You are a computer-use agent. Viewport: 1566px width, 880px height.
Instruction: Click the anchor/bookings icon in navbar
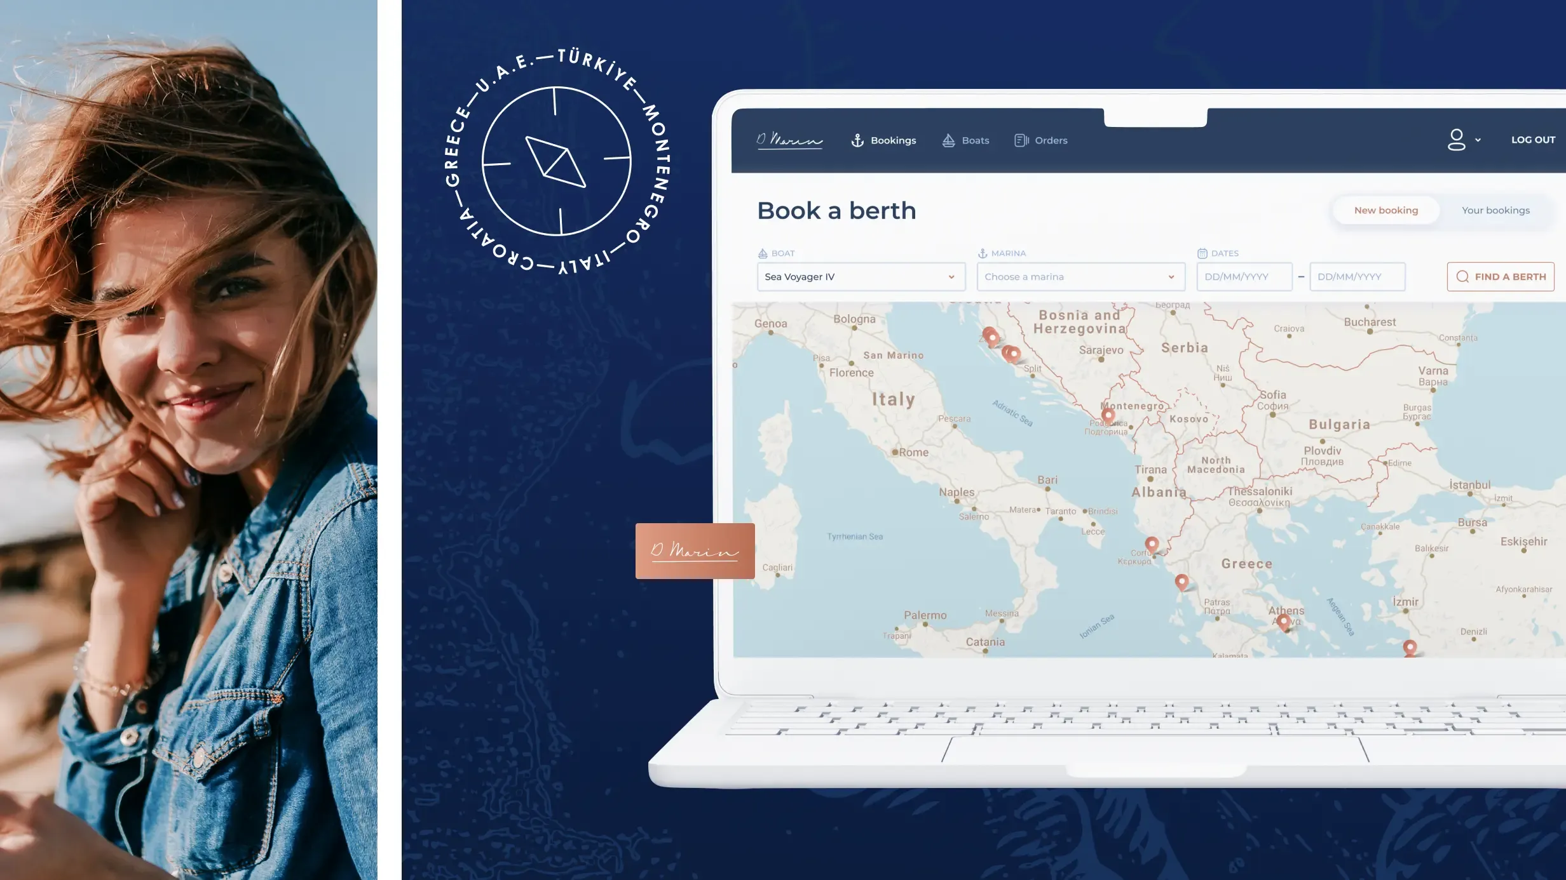(x=856, y=140)
